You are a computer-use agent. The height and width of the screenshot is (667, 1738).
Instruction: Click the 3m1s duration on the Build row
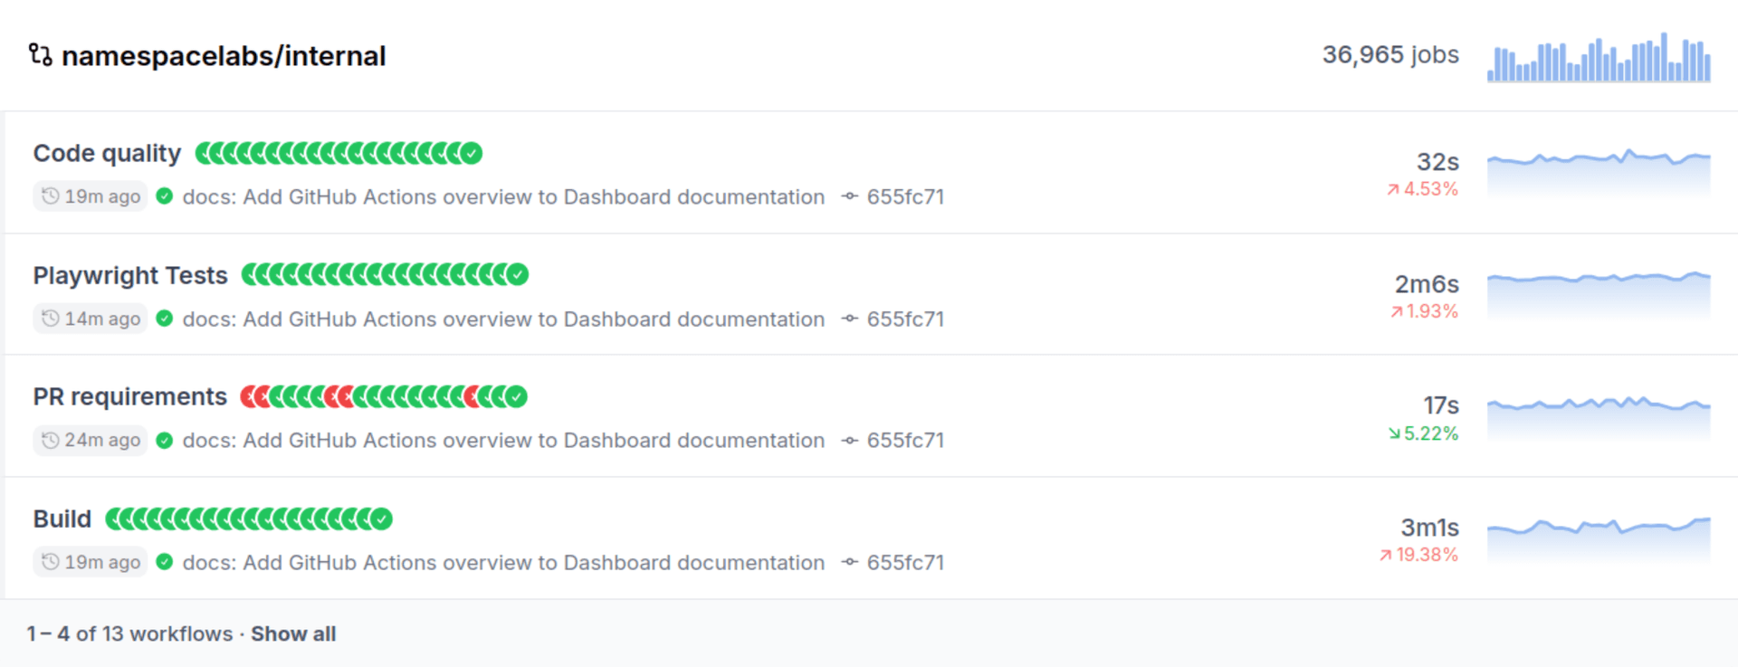coord(1430,528)
